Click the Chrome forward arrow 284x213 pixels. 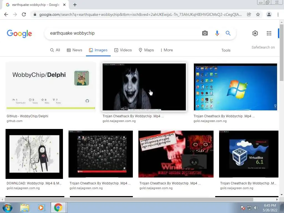(15, 14)
